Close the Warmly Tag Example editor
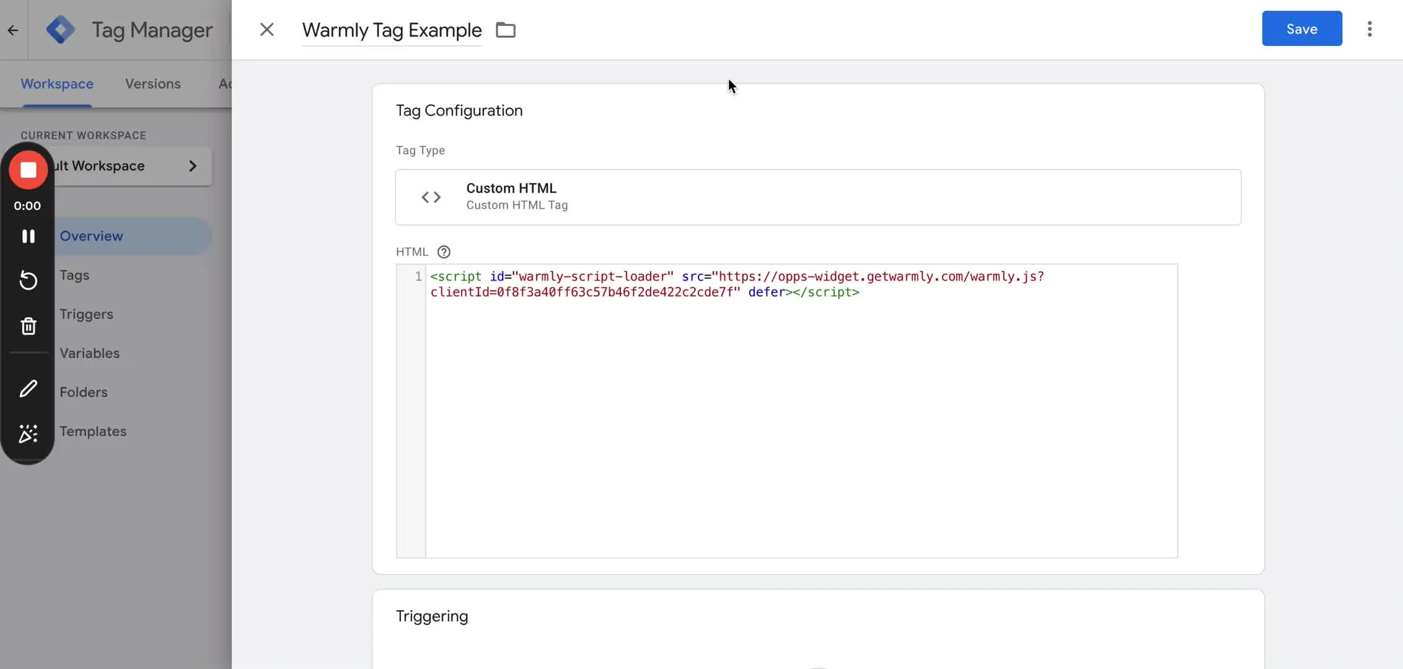The height and width of the screenshot is (669, 1403). coord(266,30)
